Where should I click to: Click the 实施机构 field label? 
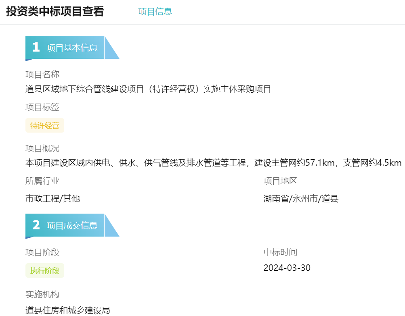click(x=42, y=294)
